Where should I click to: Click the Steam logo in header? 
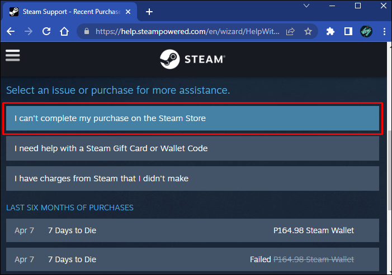[192, 59]
